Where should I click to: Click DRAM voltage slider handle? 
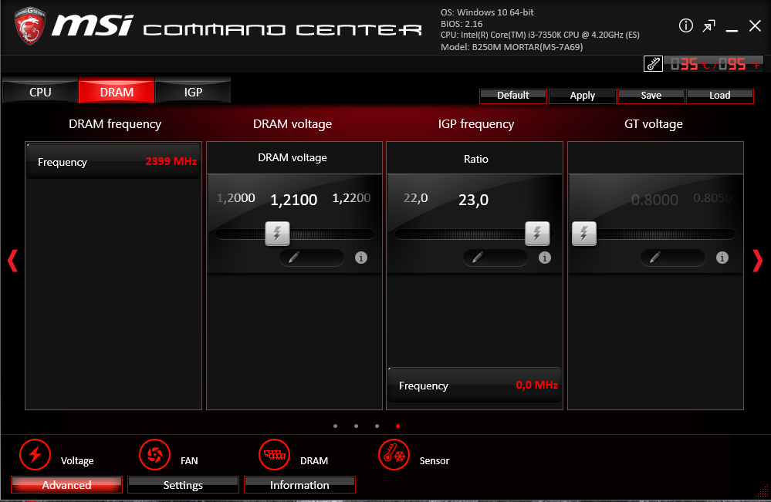(277, 234)
